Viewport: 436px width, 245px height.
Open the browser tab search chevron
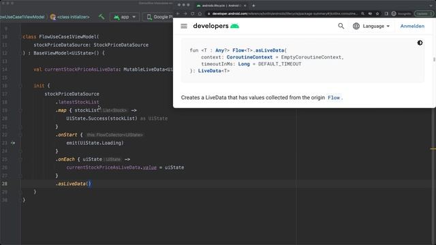click(x=431, y=5)
